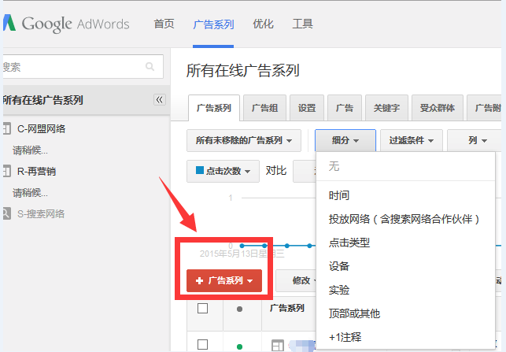Click the green status dot in first row
This screenshot has width=506, height=352.
click(239, 346)
